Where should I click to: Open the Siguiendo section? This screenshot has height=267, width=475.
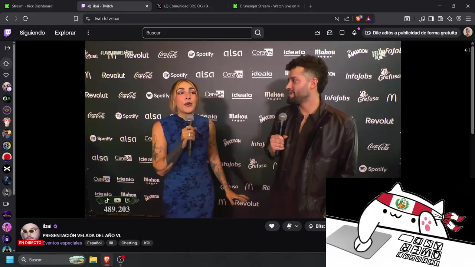pos(32,33)
